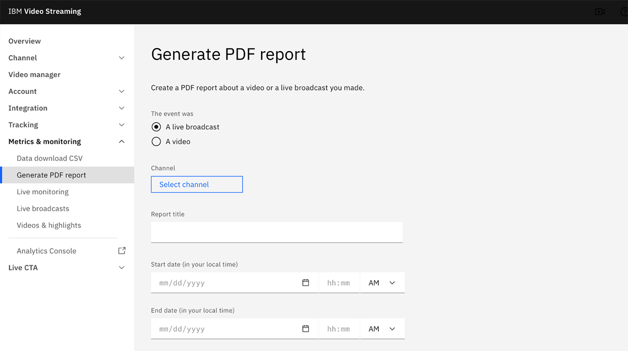Open the End date calendar picker icon
The height and width of the screenshot is (351, 628).
pyautogui.click(x=306, y=329)
